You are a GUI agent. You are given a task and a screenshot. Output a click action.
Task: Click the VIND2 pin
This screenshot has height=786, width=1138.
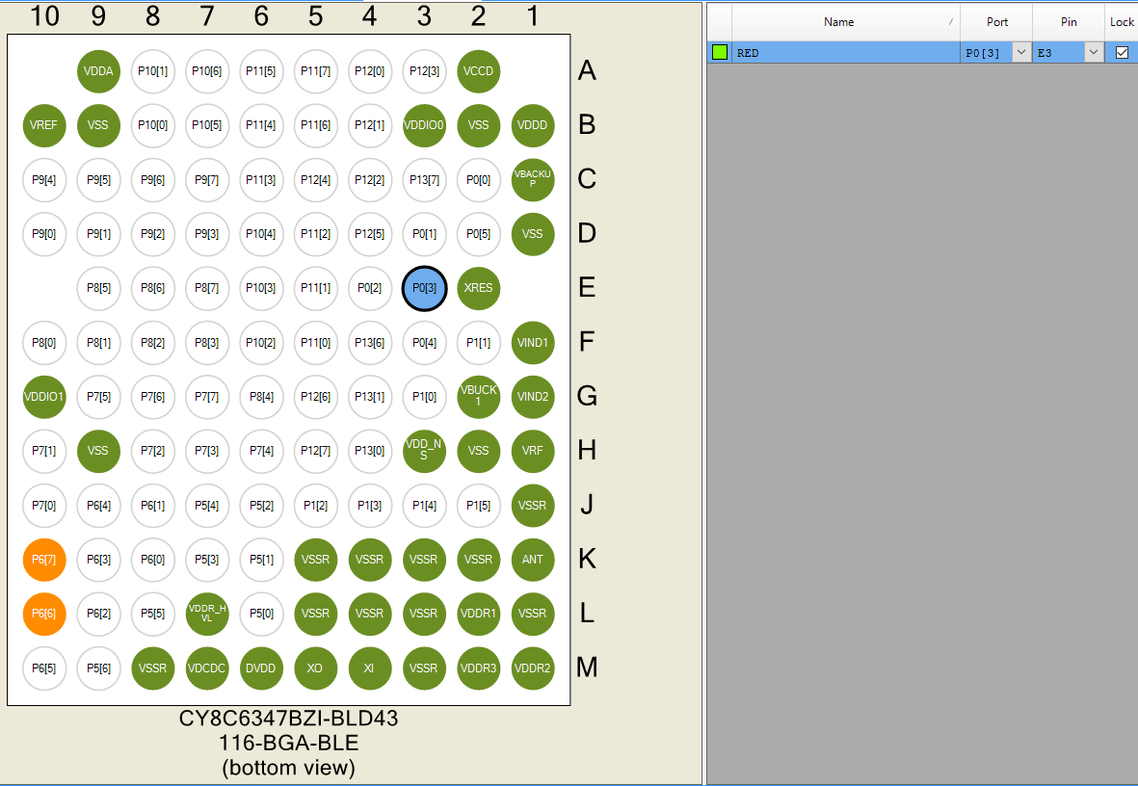(x=533, y=397)
